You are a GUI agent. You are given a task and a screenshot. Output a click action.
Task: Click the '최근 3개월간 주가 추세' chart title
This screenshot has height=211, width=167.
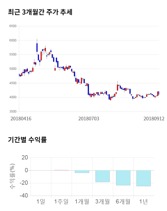coord(40,12)
